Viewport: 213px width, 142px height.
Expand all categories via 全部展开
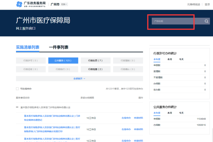(79, 79)
